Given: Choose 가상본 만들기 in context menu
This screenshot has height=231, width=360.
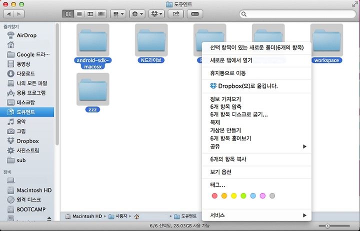Looking at the screenshot, I should point(256,130).
